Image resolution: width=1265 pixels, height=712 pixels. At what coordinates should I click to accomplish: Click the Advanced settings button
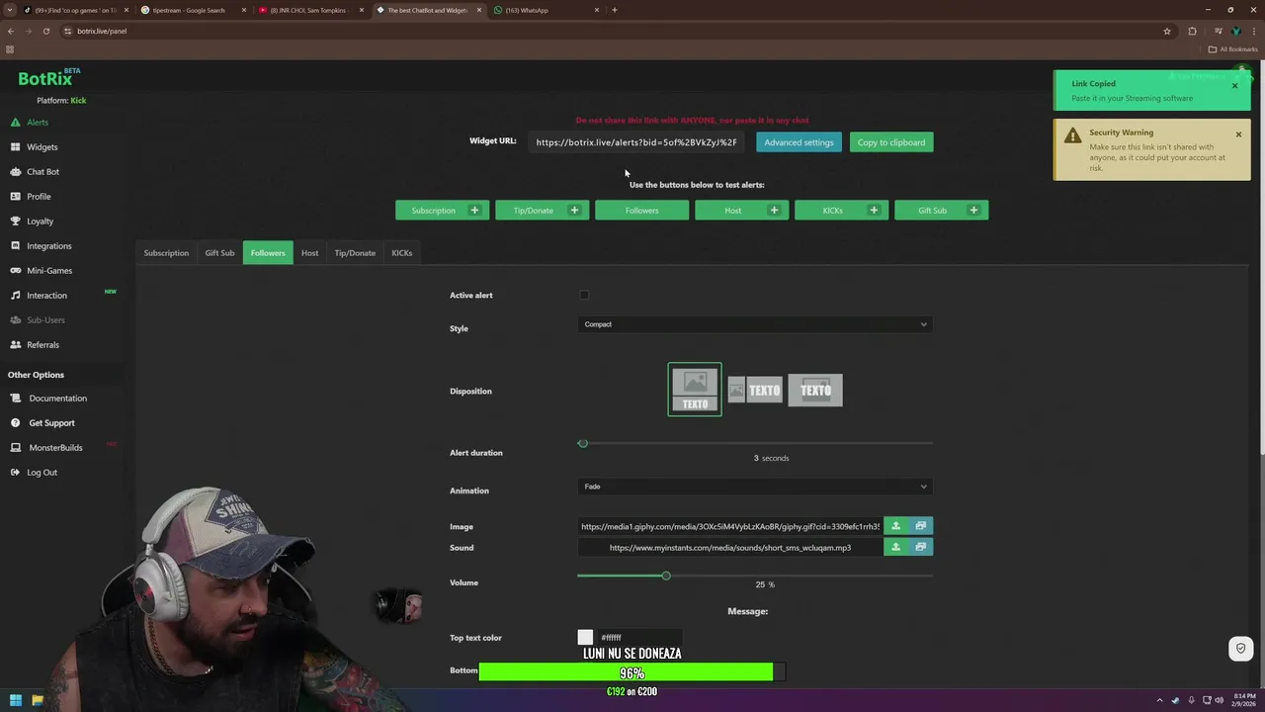click(x=799, y=142)
